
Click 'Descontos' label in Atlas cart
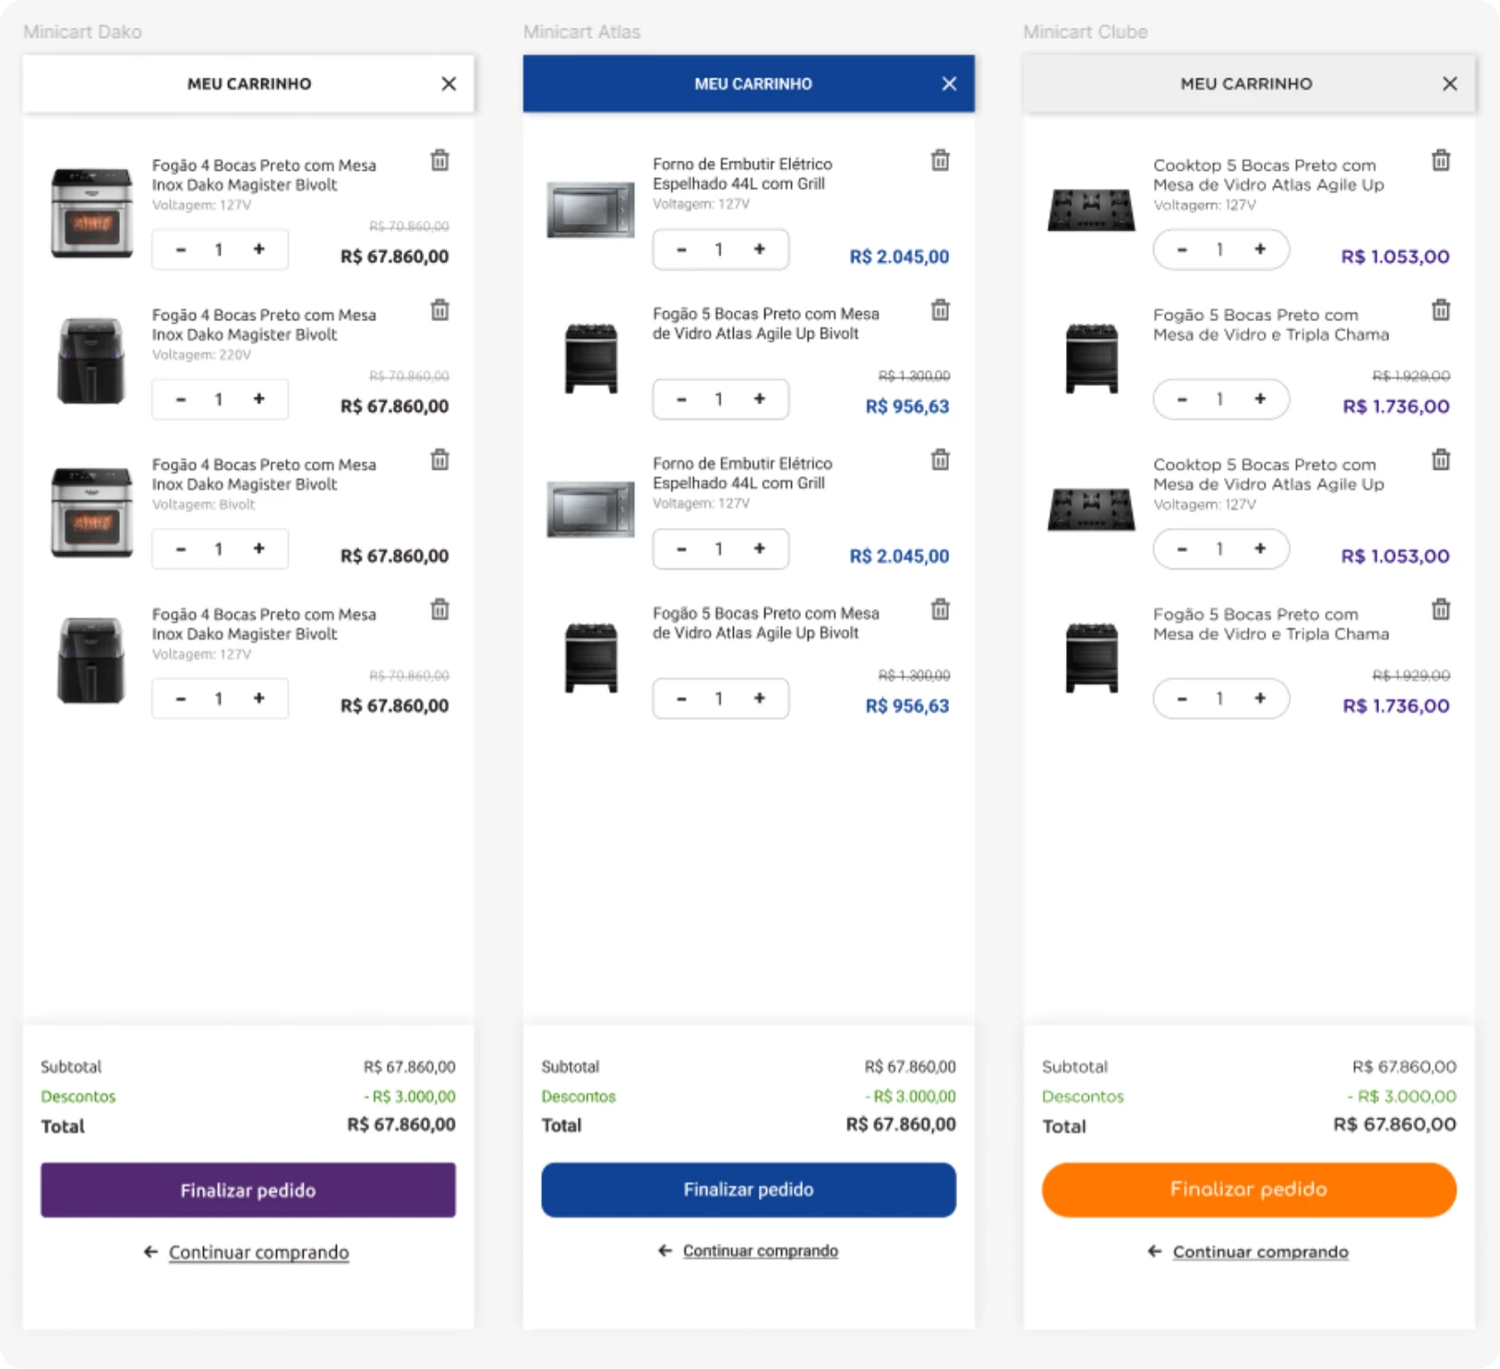(579, 1097)
